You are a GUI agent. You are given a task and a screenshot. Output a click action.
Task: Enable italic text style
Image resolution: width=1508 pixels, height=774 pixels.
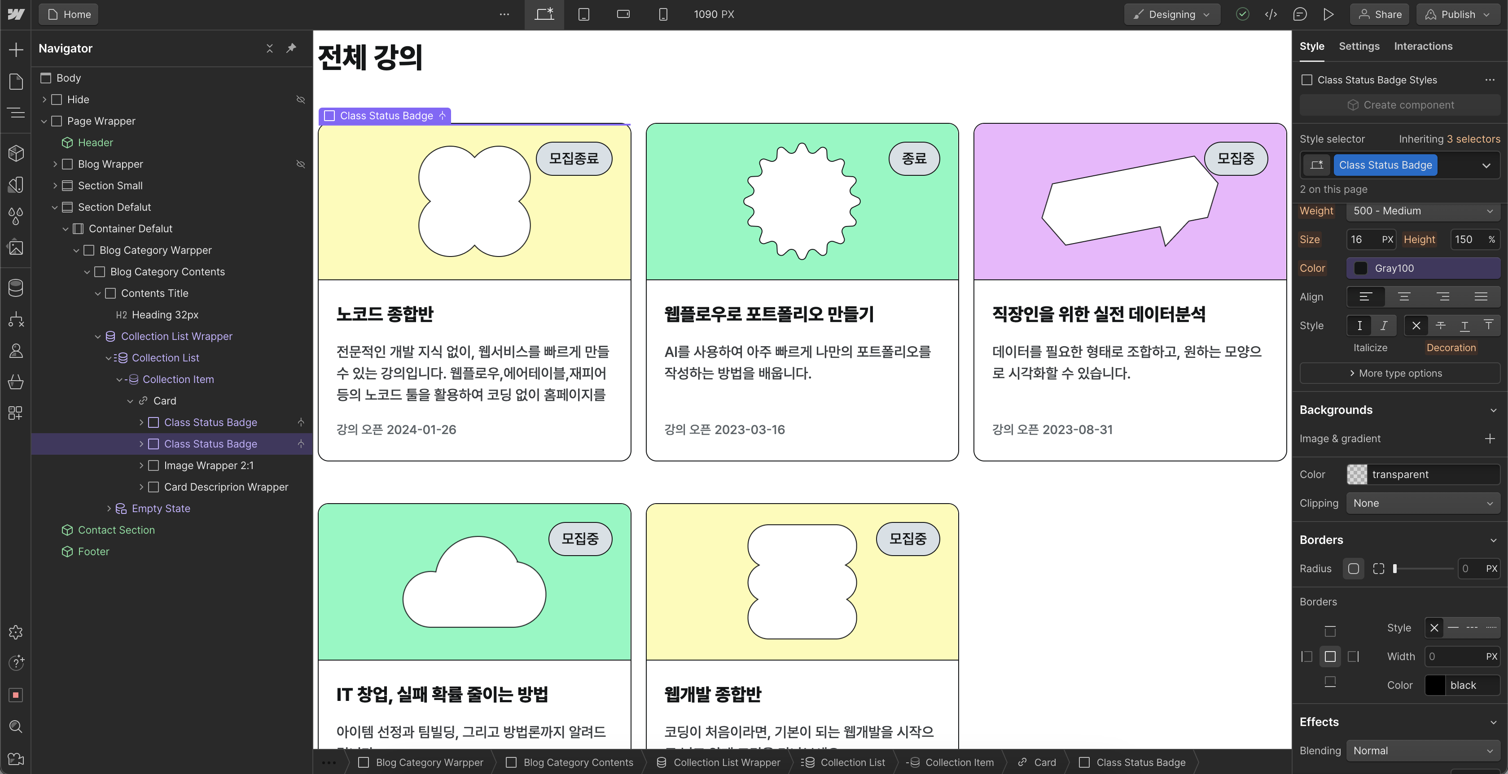(x=1383, y=325)
